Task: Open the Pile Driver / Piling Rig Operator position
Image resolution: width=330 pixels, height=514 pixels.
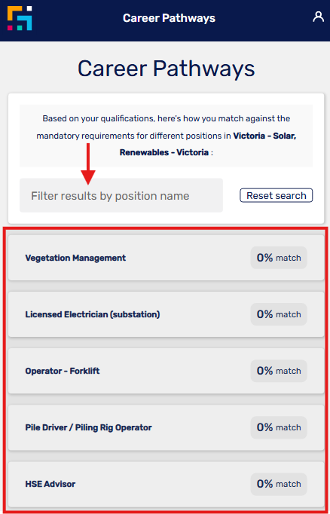Action: tap(167, 427)
